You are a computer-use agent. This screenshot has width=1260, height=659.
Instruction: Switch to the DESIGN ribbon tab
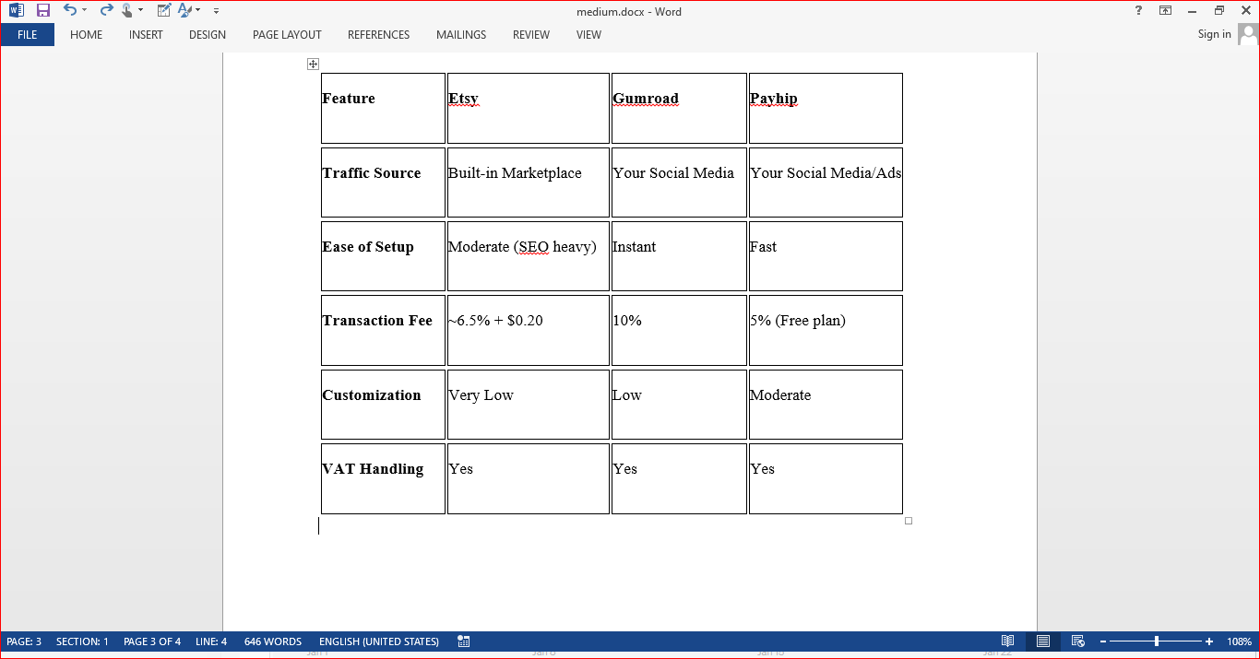click(x=208, y=35)
